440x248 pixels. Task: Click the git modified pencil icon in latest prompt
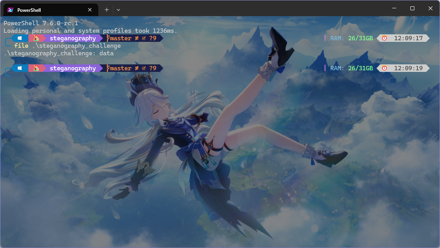coord(144,68)
